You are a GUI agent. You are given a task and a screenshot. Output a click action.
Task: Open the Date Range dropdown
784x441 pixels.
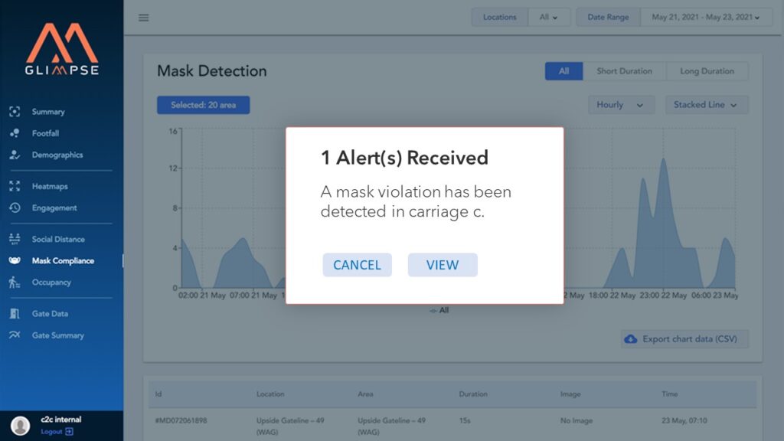(x=706, y=18)
